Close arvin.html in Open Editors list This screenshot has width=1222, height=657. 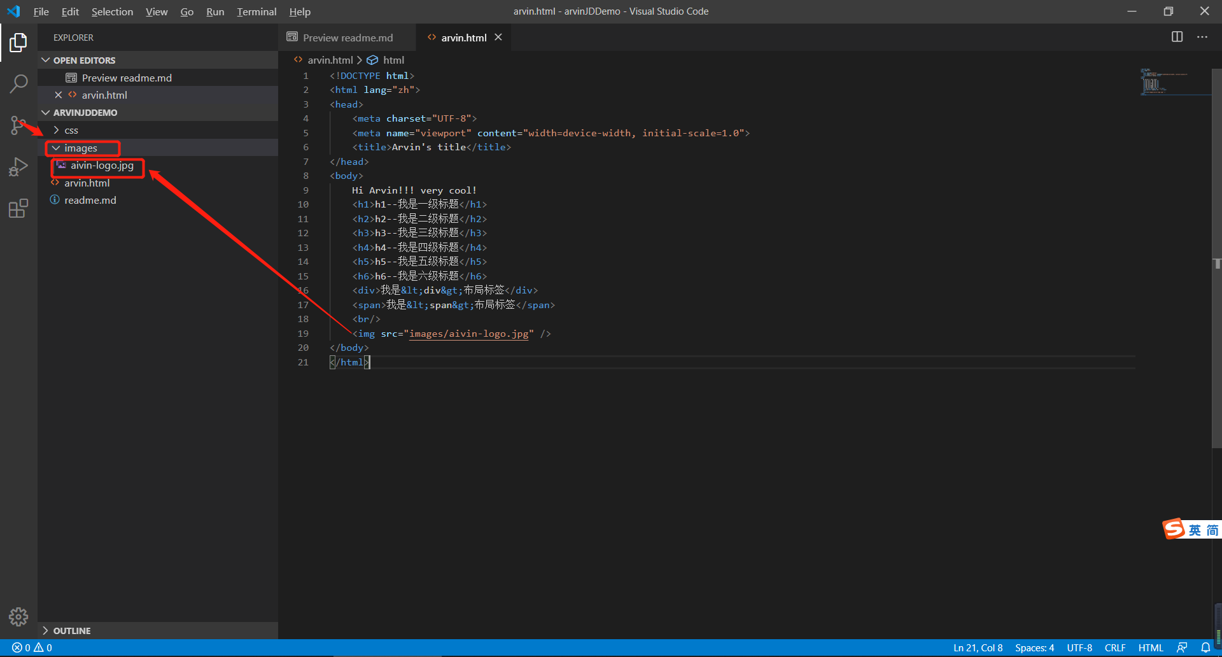(59, 95)
